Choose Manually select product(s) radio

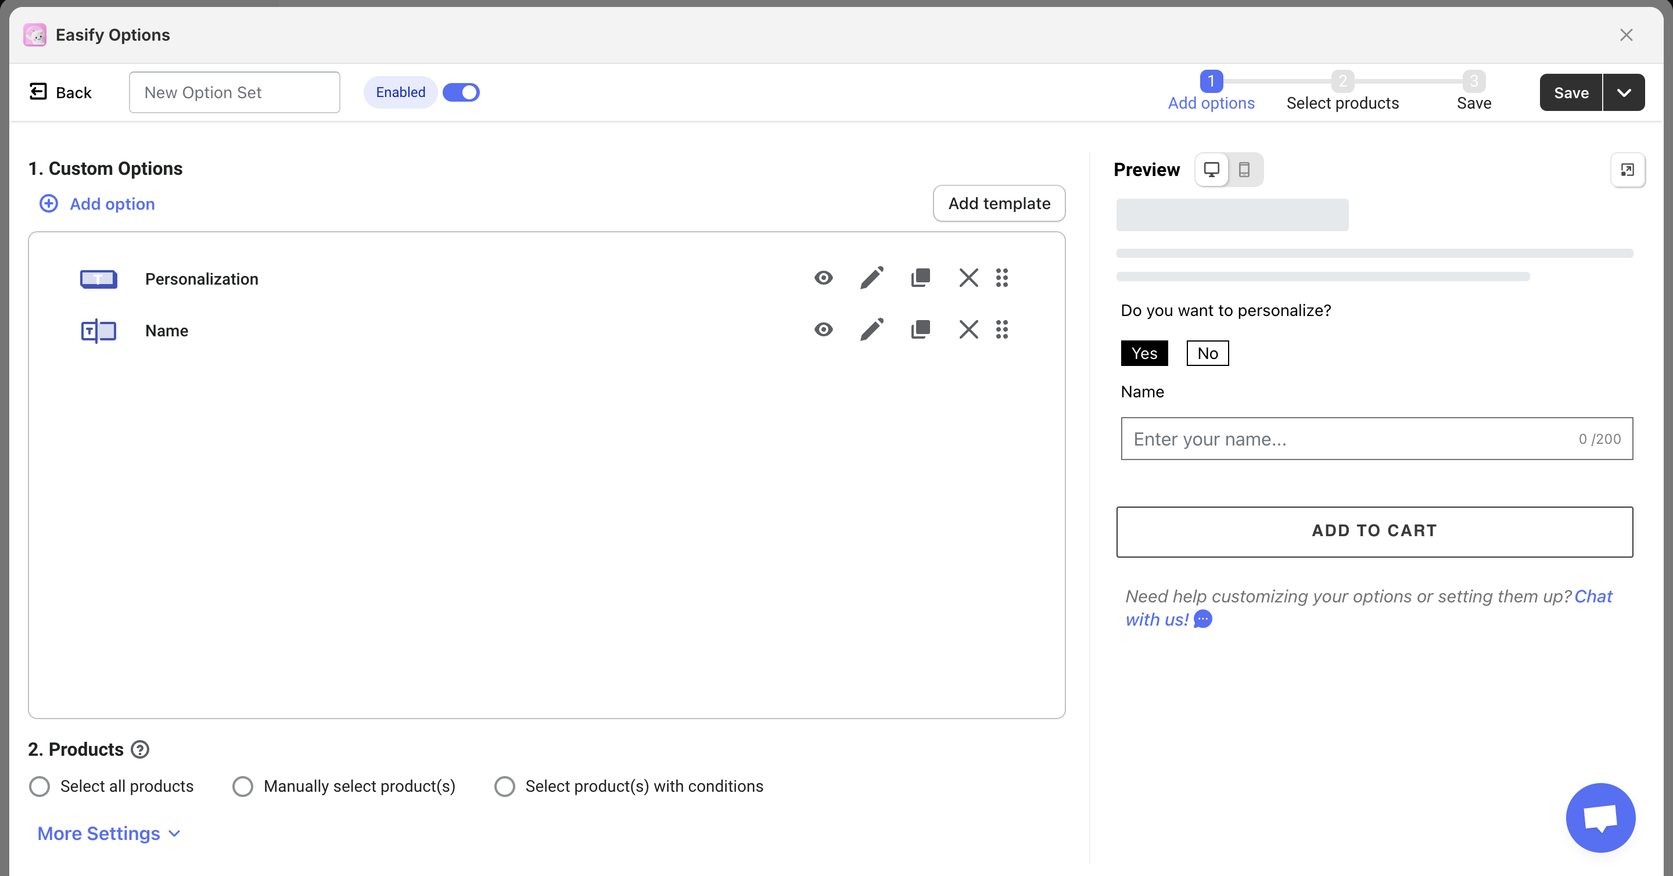(243, 787)
